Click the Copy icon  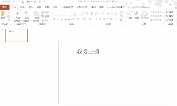coord(9,16)
